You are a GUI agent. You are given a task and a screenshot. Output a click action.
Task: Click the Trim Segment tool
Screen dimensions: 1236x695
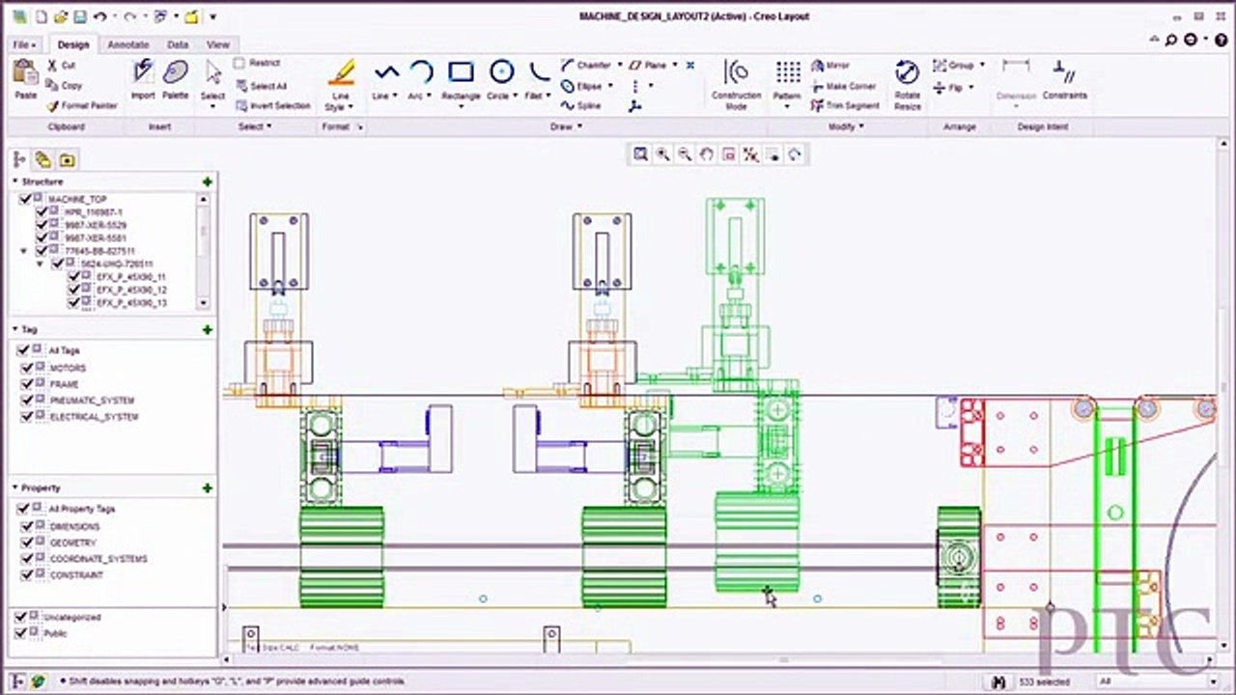pos(845,106)
